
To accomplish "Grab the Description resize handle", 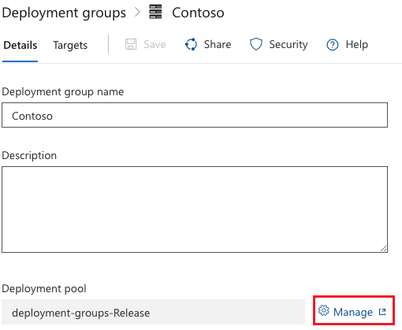I will point(384,249).
